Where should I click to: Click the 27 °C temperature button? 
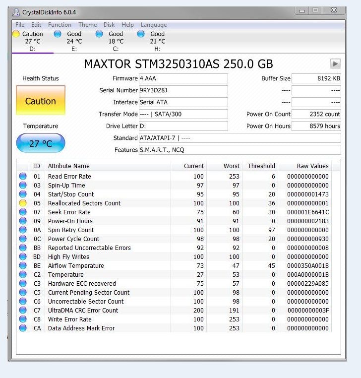point(41,143)
